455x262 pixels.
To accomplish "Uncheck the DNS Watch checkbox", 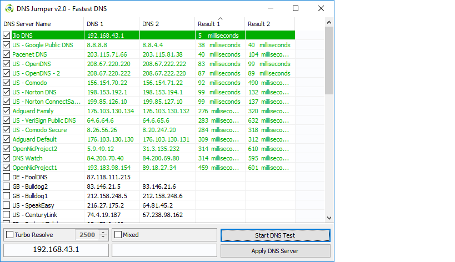I will [6, 158].
